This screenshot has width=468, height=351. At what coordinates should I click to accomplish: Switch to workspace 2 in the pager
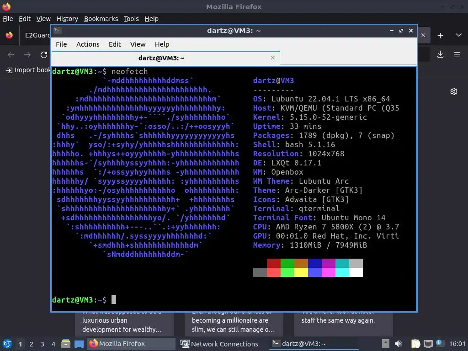coord(32,344)
